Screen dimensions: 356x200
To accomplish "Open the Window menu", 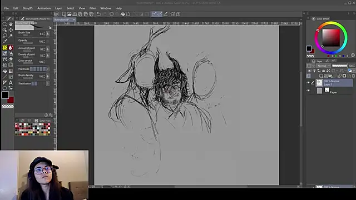I will pos(106,8).
